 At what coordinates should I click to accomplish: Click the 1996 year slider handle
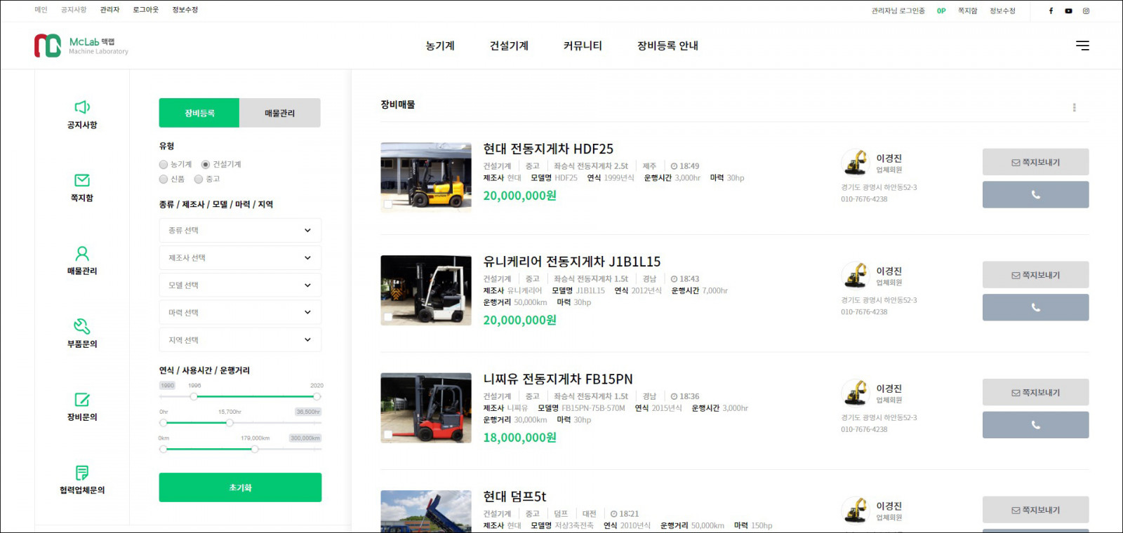tap(194, 396)
